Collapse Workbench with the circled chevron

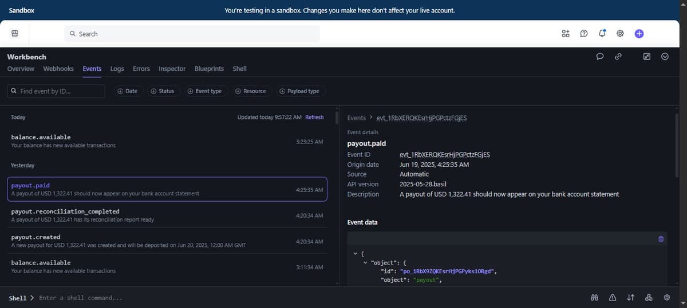pyautogui.click(x=665, y=57)
